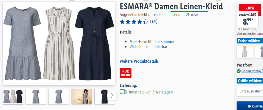The image size is (263, 110).
Task: Select the model wearing dress thumbnail
Action: [82, 97]
